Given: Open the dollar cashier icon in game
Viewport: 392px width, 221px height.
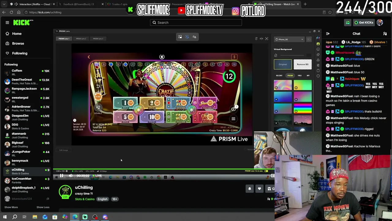Looking at the screenshot, I should pyautogui.click(x=234, y=57).
